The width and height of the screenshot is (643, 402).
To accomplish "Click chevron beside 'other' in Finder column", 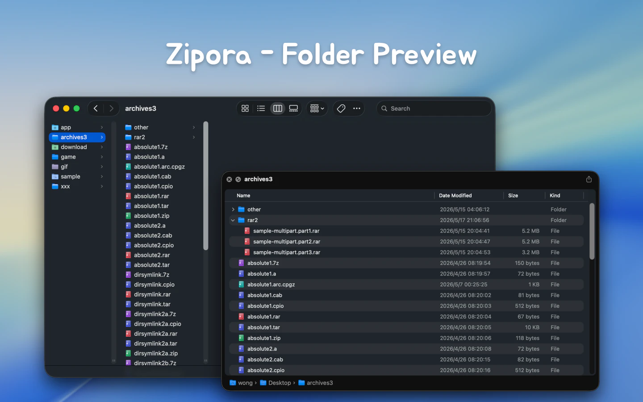I will (x=194, y=127).
